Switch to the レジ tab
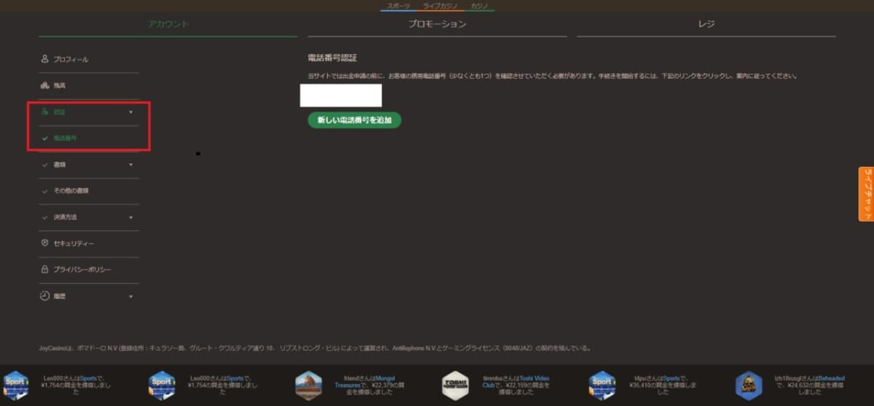 point(706,24)
